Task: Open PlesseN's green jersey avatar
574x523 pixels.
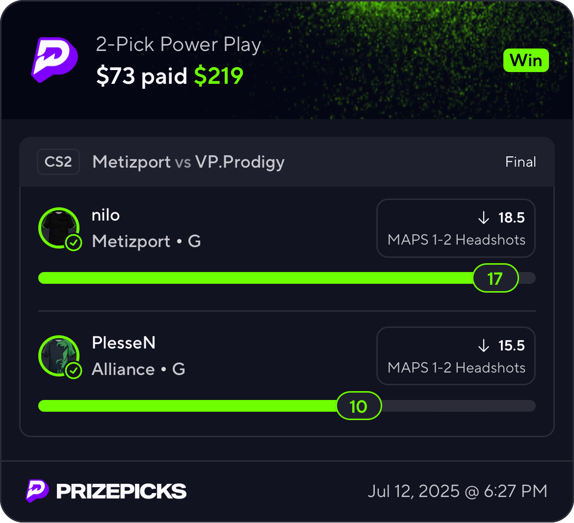Action: pos(58,354)
